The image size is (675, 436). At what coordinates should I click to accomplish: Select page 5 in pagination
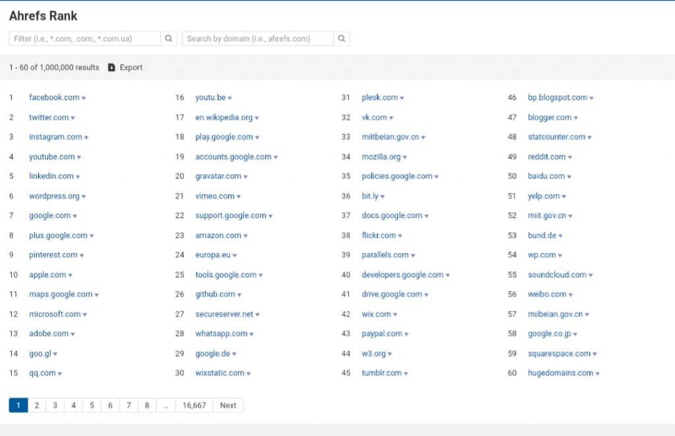92,405
